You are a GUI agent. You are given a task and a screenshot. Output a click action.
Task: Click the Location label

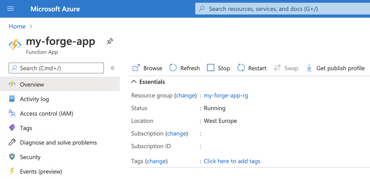[142, 121]
